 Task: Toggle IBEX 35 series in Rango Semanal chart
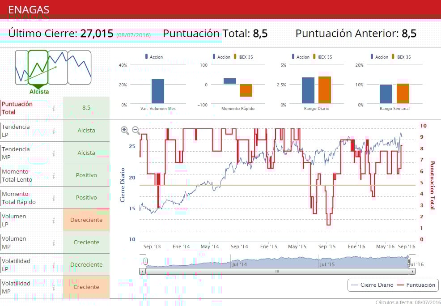[x=401, y=57]
